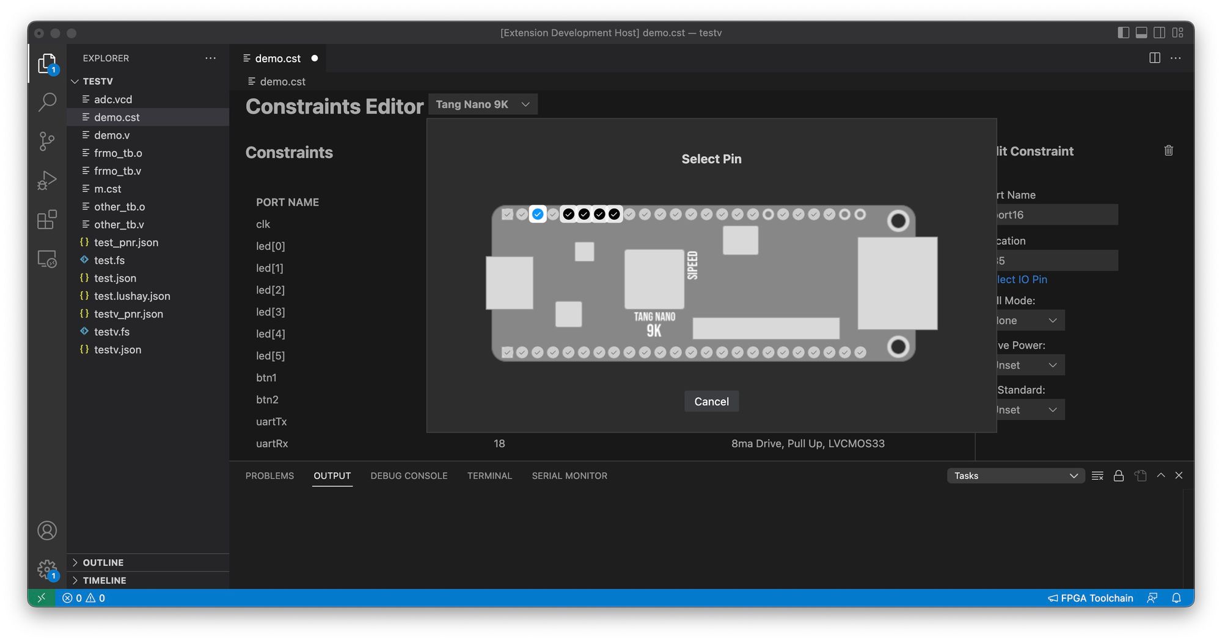Switch to the OUTPUT panel tab
1222x641 pixels.
[x=332, y=476]
